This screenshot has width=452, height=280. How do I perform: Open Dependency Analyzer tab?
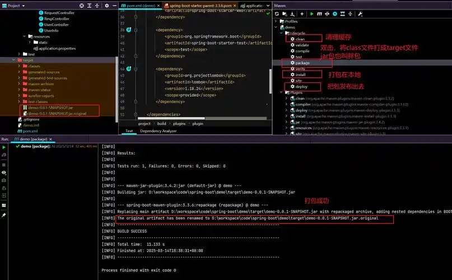(x=159, y=131)
